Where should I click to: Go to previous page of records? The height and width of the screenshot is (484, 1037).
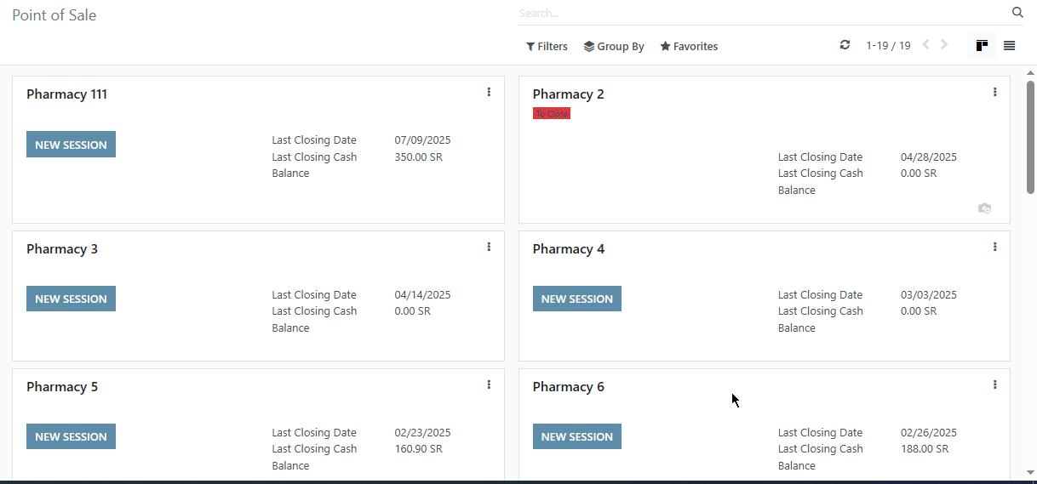tap(925, 45)
